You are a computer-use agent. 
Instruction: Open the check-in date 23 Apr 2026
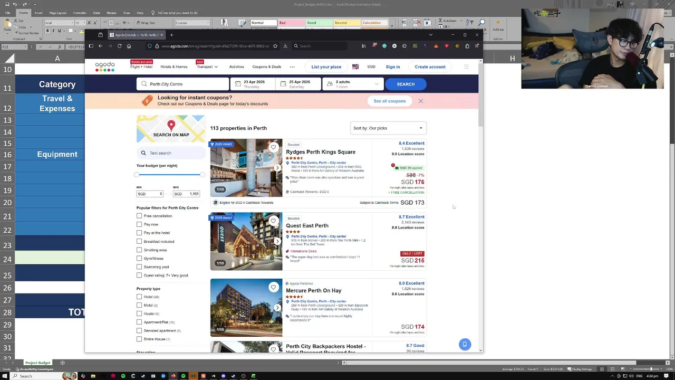[252, 84]
